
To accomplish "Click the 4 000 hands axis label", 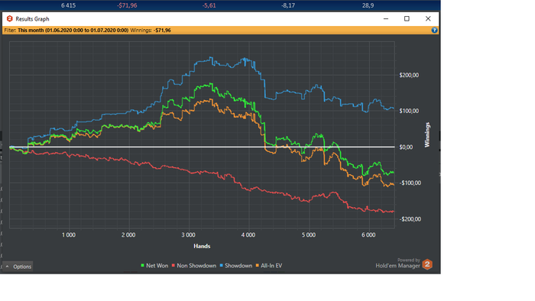I will click(248, 235).
